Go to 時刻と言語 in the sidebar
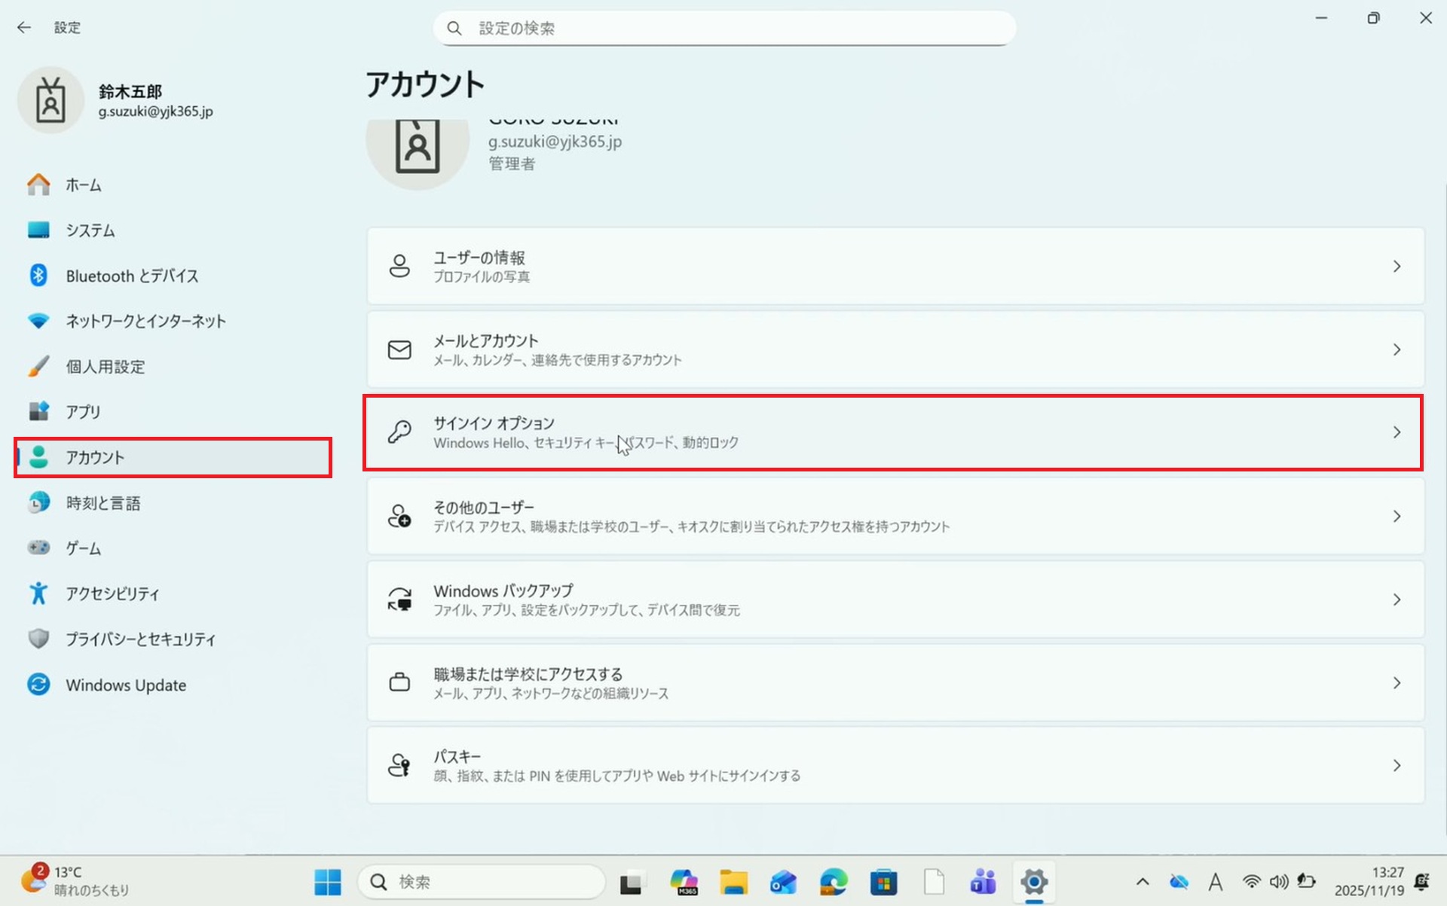The width and height of the screenshot is (1447, 906). [x=102, y=503]
